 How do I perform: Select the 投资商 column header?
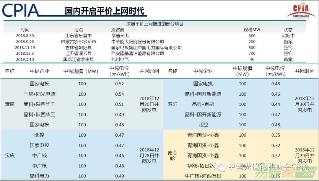[x=118, y=30]
